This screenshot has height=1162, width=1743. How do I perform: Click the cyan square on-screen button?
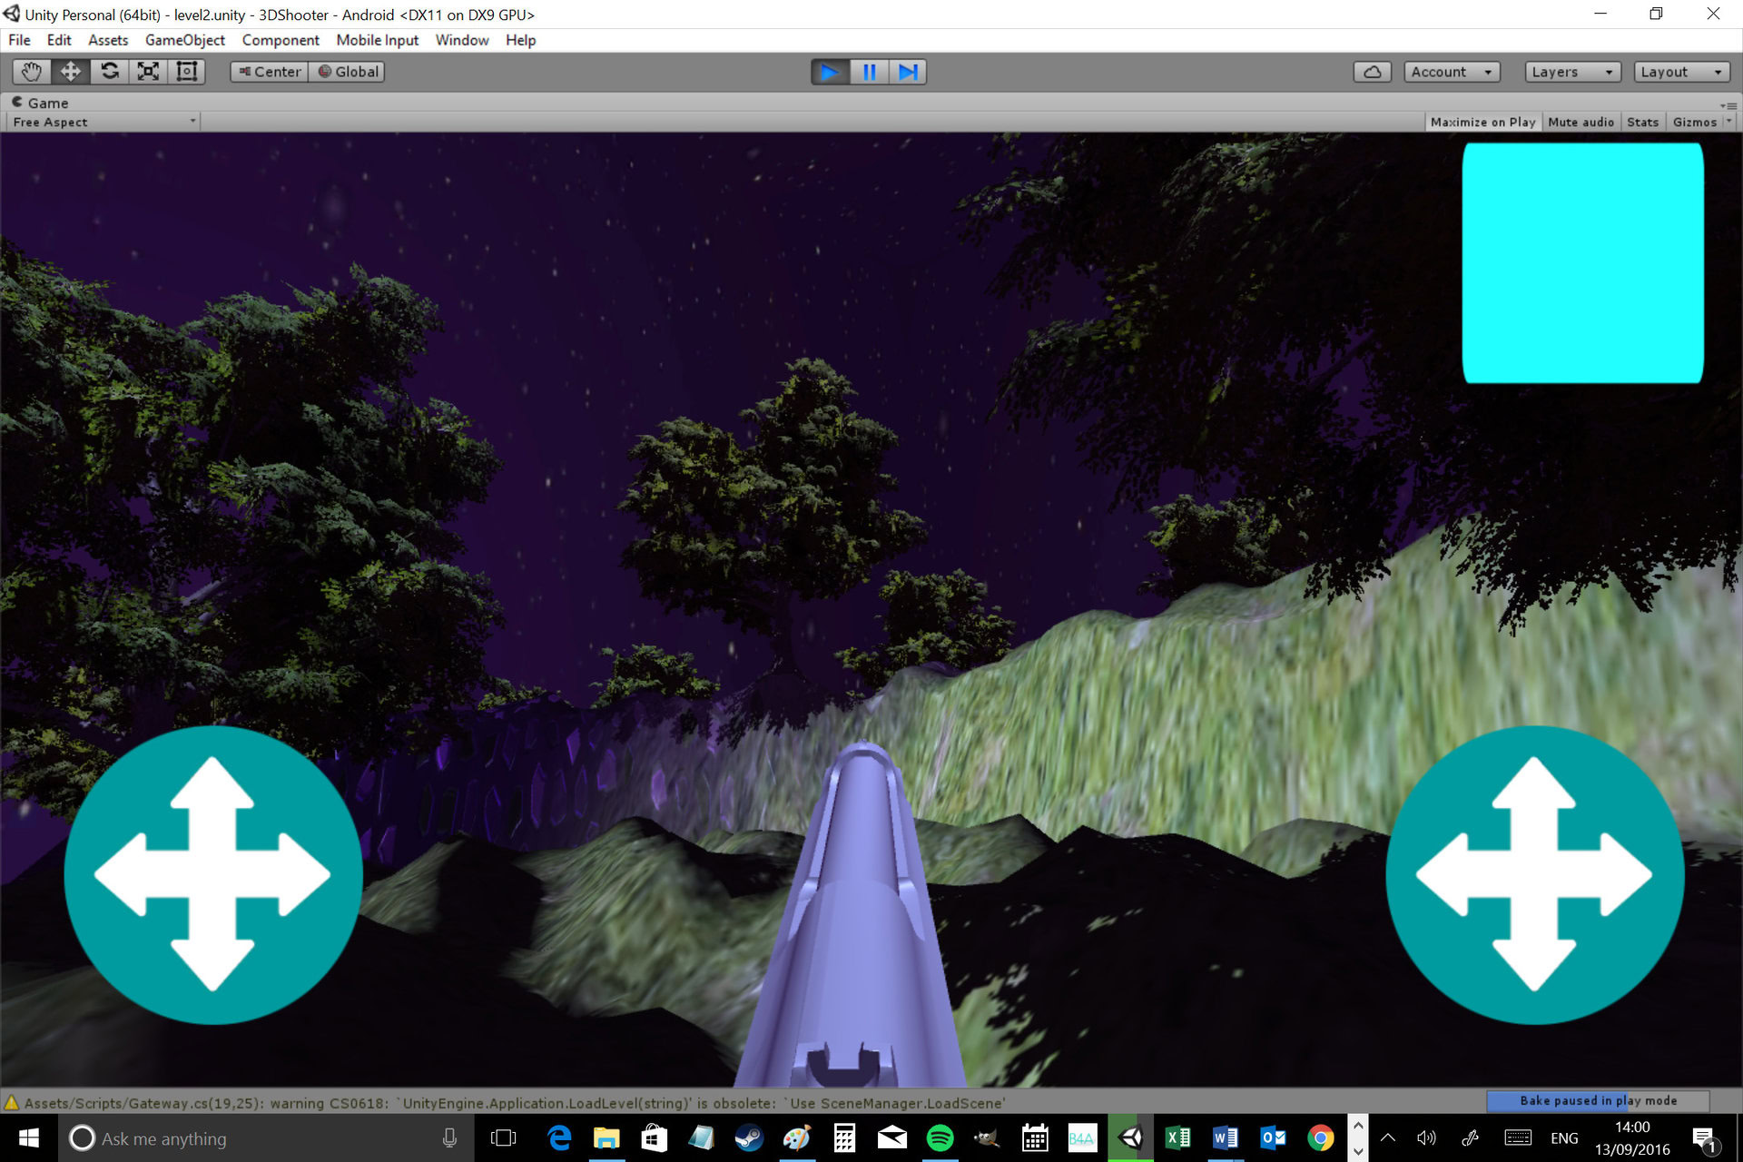[1582, 263]
